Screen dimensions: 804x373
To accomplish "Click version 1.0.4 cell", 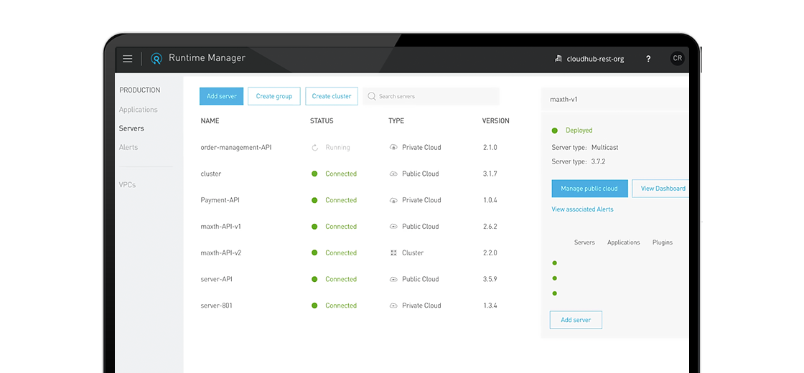I will click(490, 200).
